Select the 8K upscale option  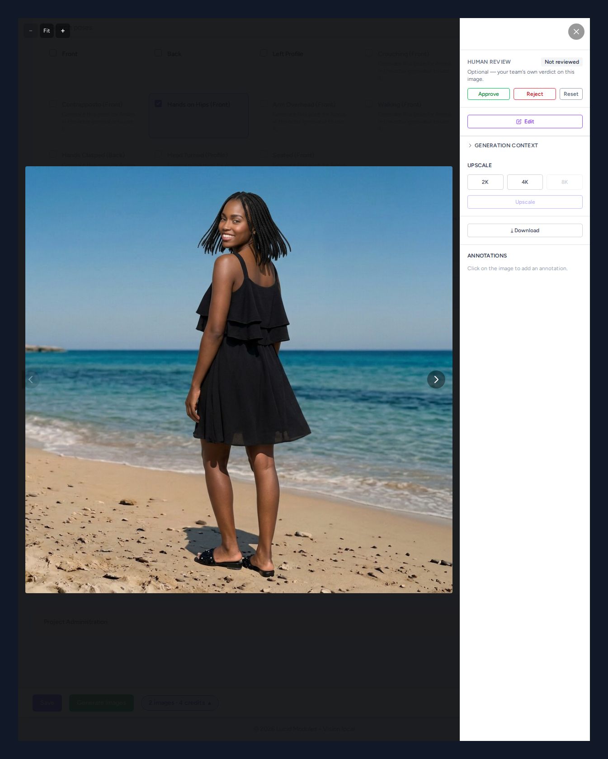click(x=565, y=182)
